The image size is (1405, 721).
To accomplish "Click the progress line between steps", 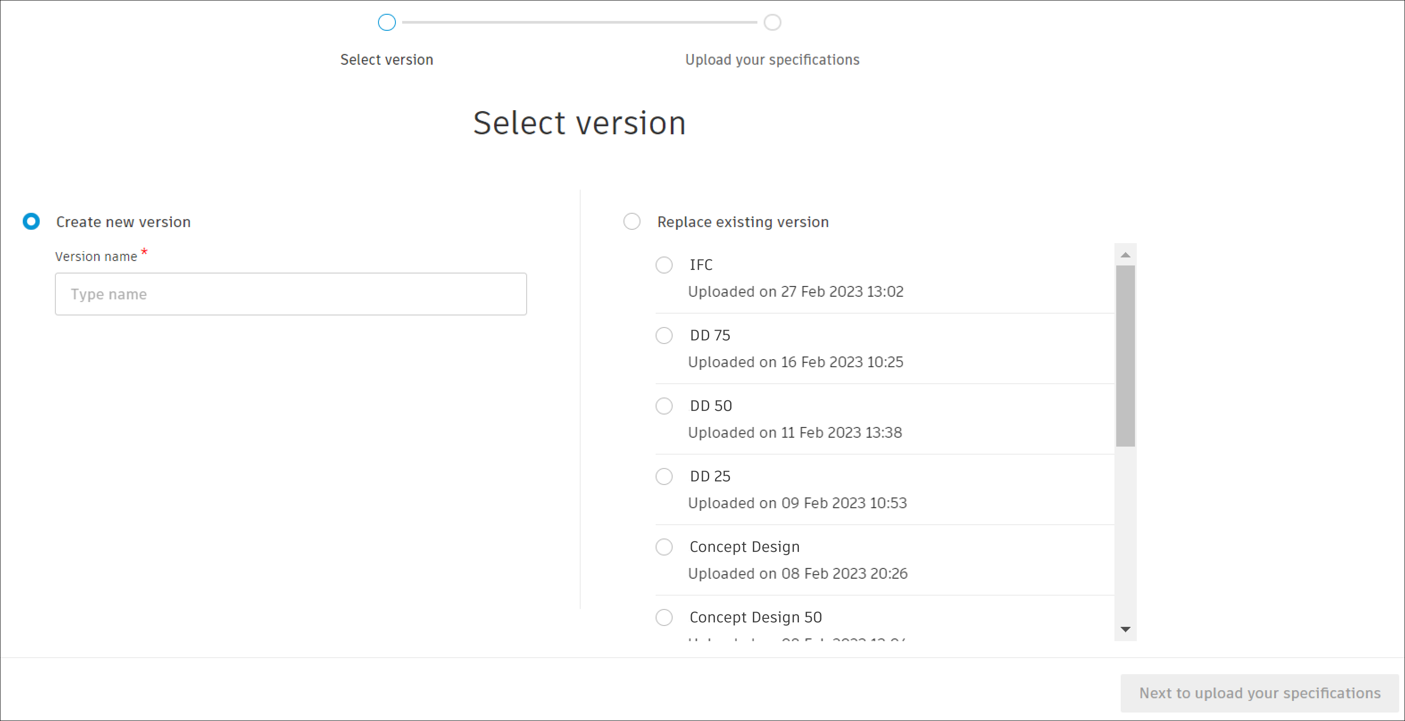I will click(579, 22).
